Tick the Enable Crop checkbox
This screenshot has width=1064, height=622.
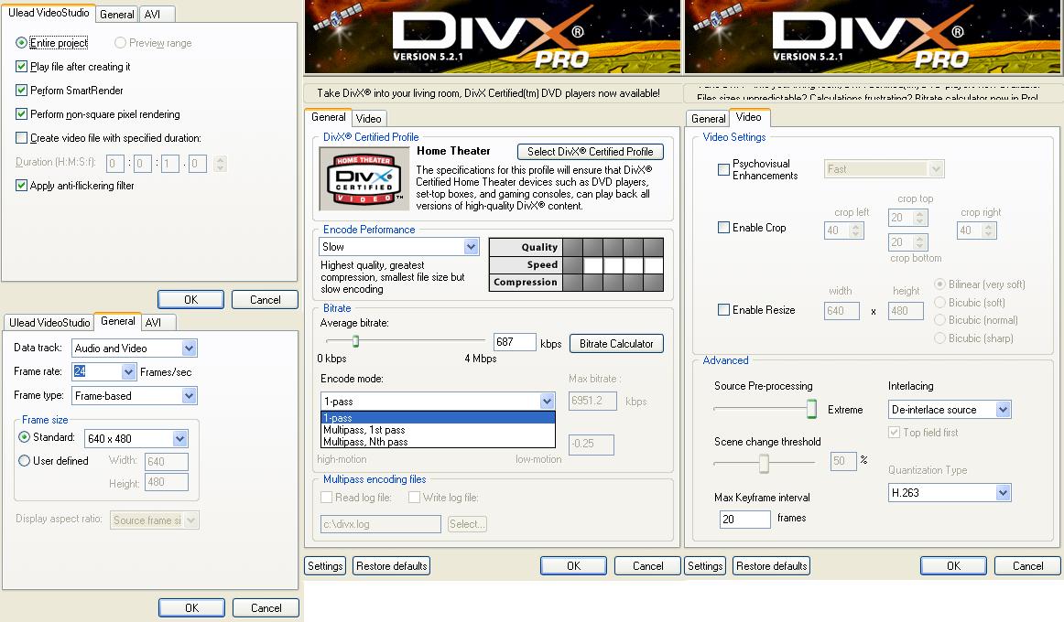[723, 228]
